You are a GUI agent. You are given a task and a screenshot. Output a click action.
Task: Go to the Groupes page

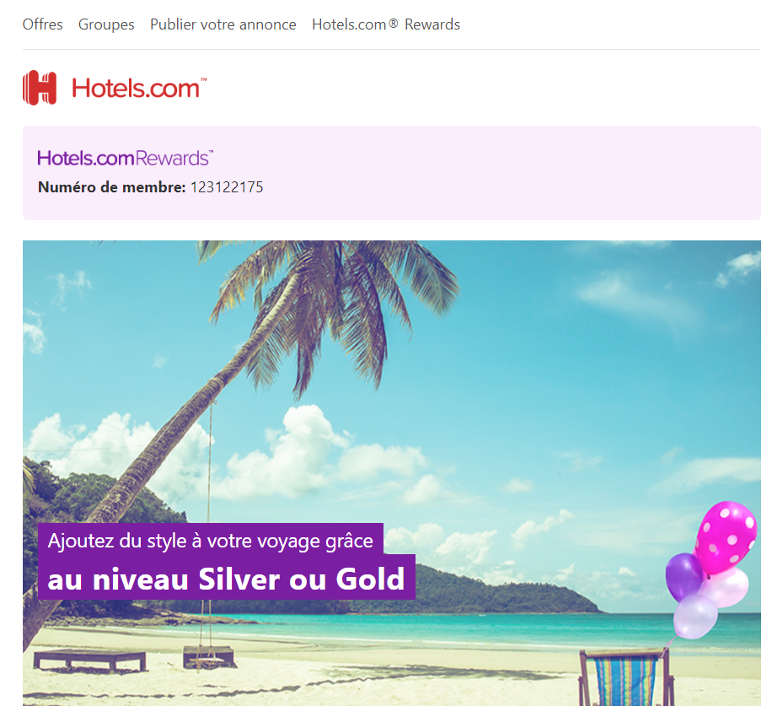(106, 24)
